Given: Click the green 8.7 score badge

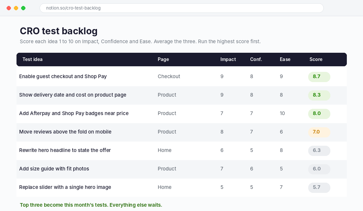Looking at the screenshot, I should click(x=319, y=77).
